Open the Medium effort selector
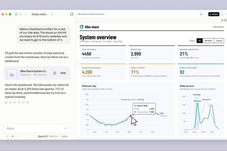 pos(53,136)
